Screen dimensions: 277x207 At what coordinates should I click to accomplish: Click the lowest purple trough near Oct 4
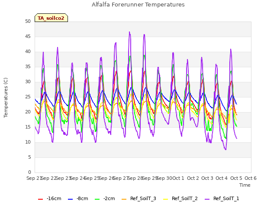225,150
